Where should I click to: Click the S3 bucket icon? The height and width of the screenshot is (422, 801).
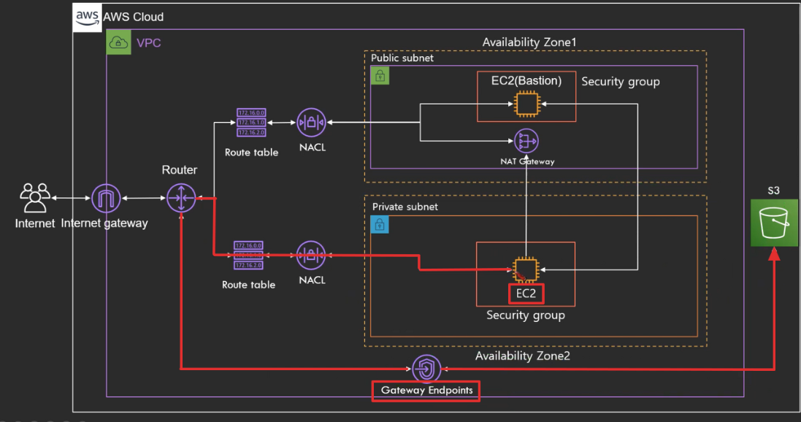(774, 223)
